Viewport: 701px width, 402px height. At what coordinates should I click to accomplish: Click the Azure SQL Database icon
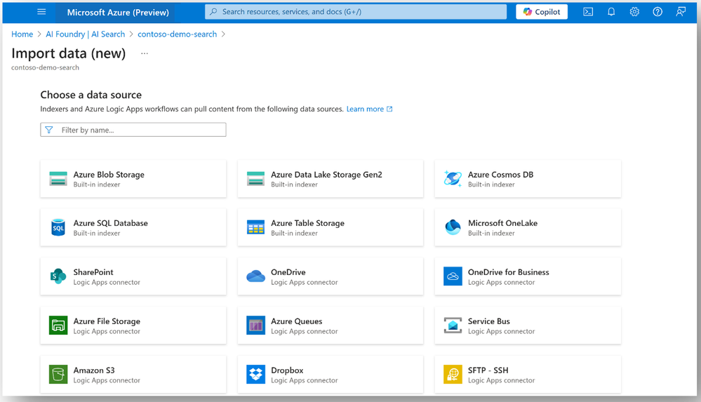[x=58, y=227]
